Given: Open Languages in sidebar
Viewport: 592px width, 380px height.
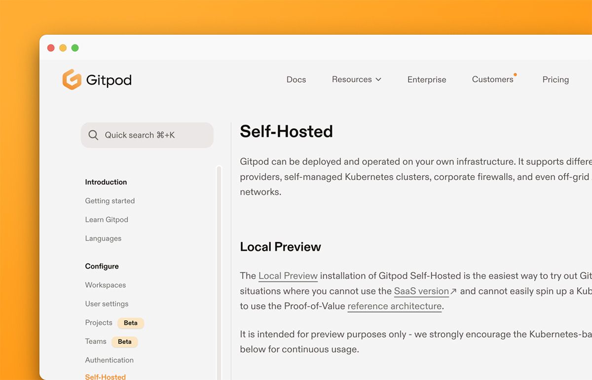Looking at the screenshot, I should (103, 238).
